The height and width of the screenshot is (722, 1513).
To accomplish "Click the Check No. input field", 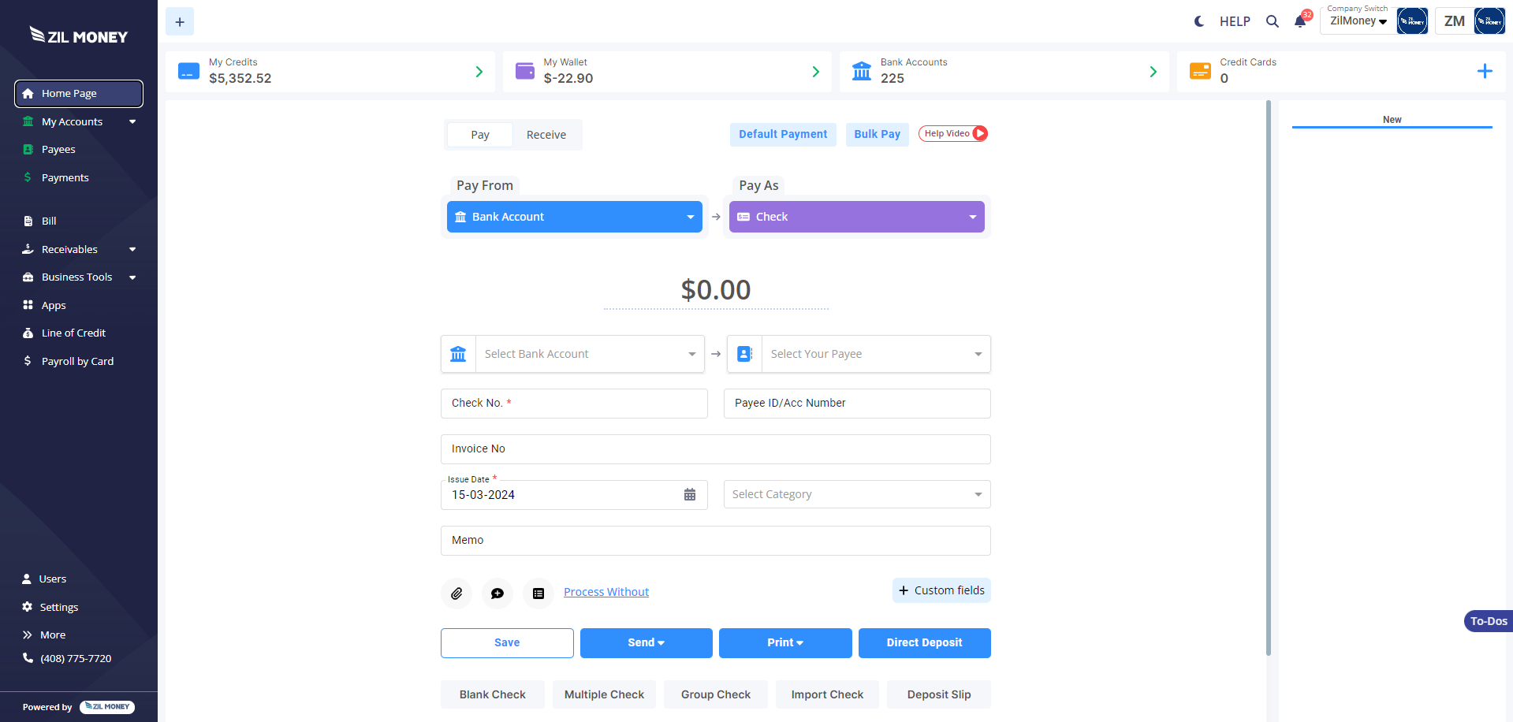I will (574, 404).
